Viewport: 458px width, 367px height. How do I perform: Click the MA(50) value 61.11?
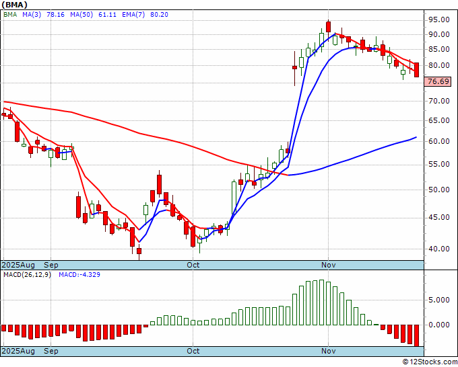pos(107,15)
